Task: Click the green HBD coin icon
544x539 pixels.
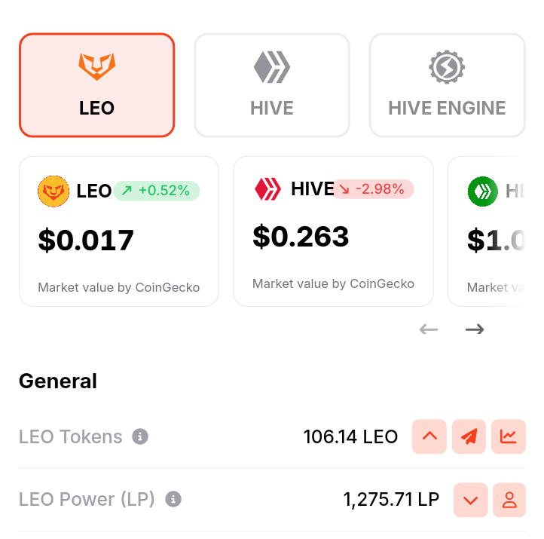Action: (482, 191)
